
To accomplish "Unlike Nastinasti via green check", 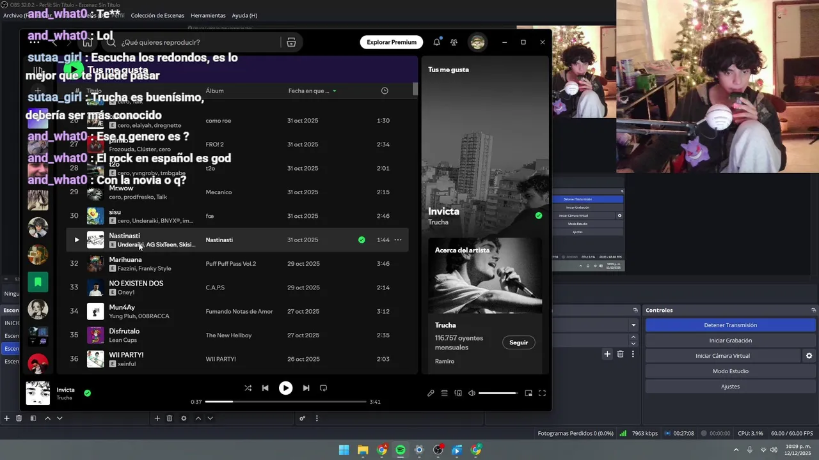I will click(362, 240).
